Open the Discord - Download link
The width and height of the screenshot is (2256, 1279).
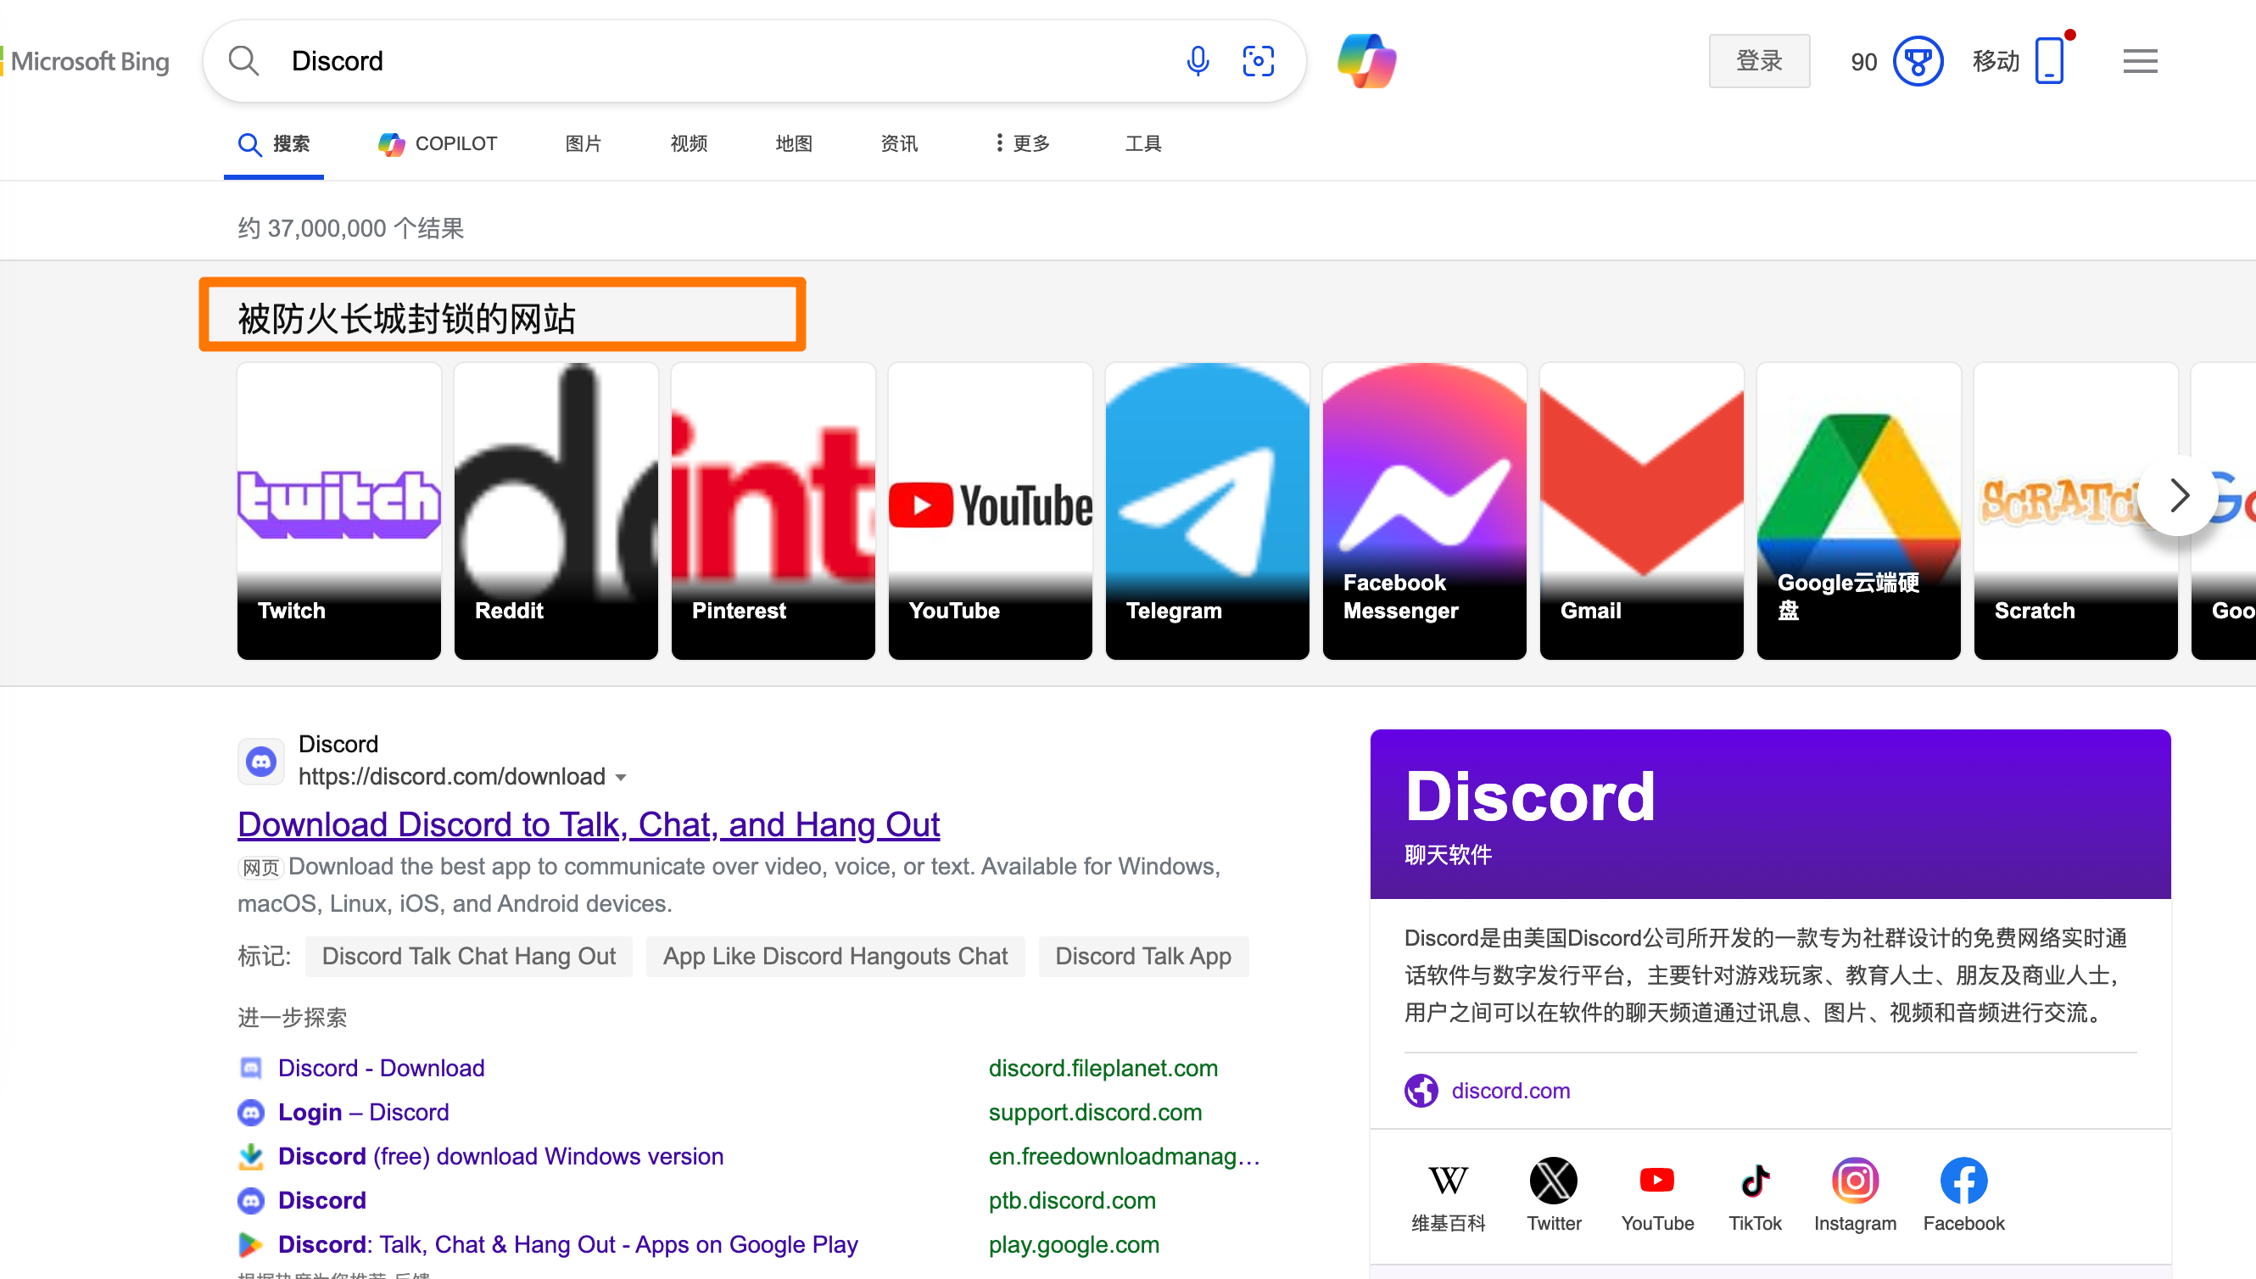click(x=381, y=1067)
